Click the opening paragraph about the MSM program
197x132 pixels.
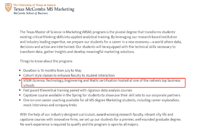pyautogui.click(x=101, y=42)
